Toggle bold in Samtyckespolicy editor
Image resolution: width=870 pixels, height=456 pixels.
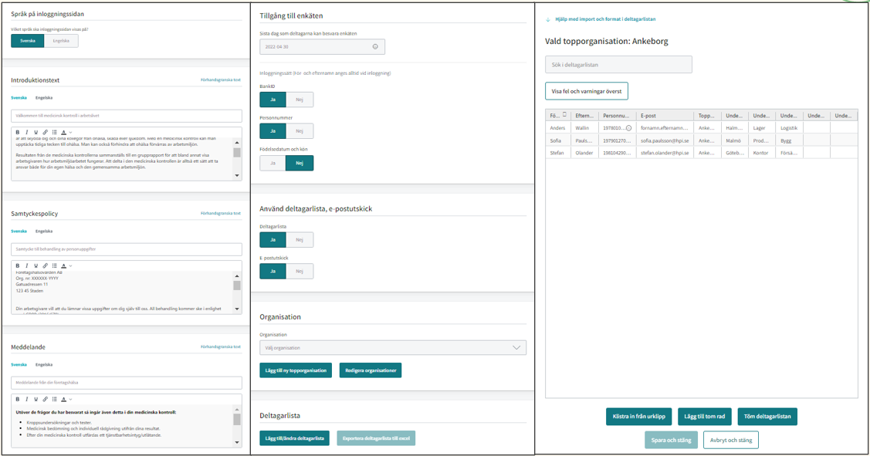(x=18, y=265)
